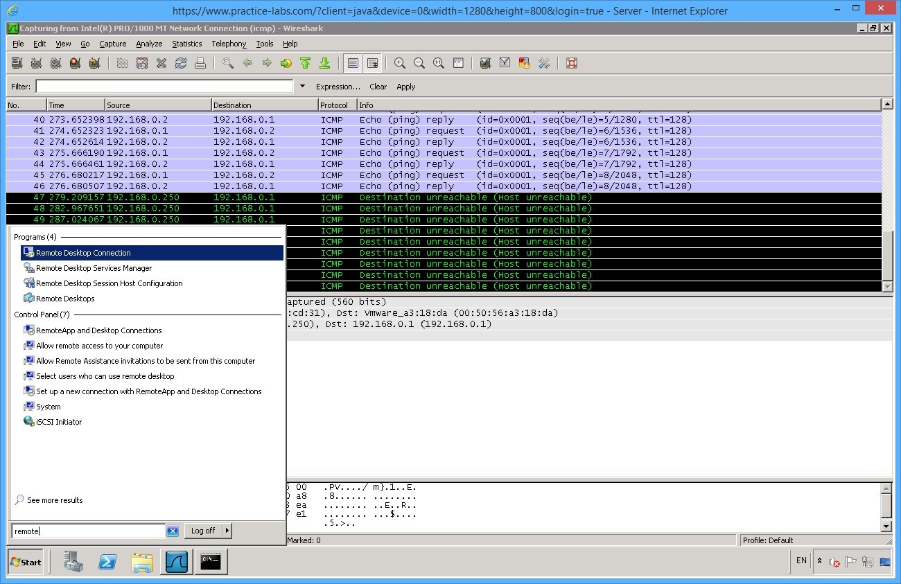
Task: Open the Find Packet tool
Action: tap(227, 63)
